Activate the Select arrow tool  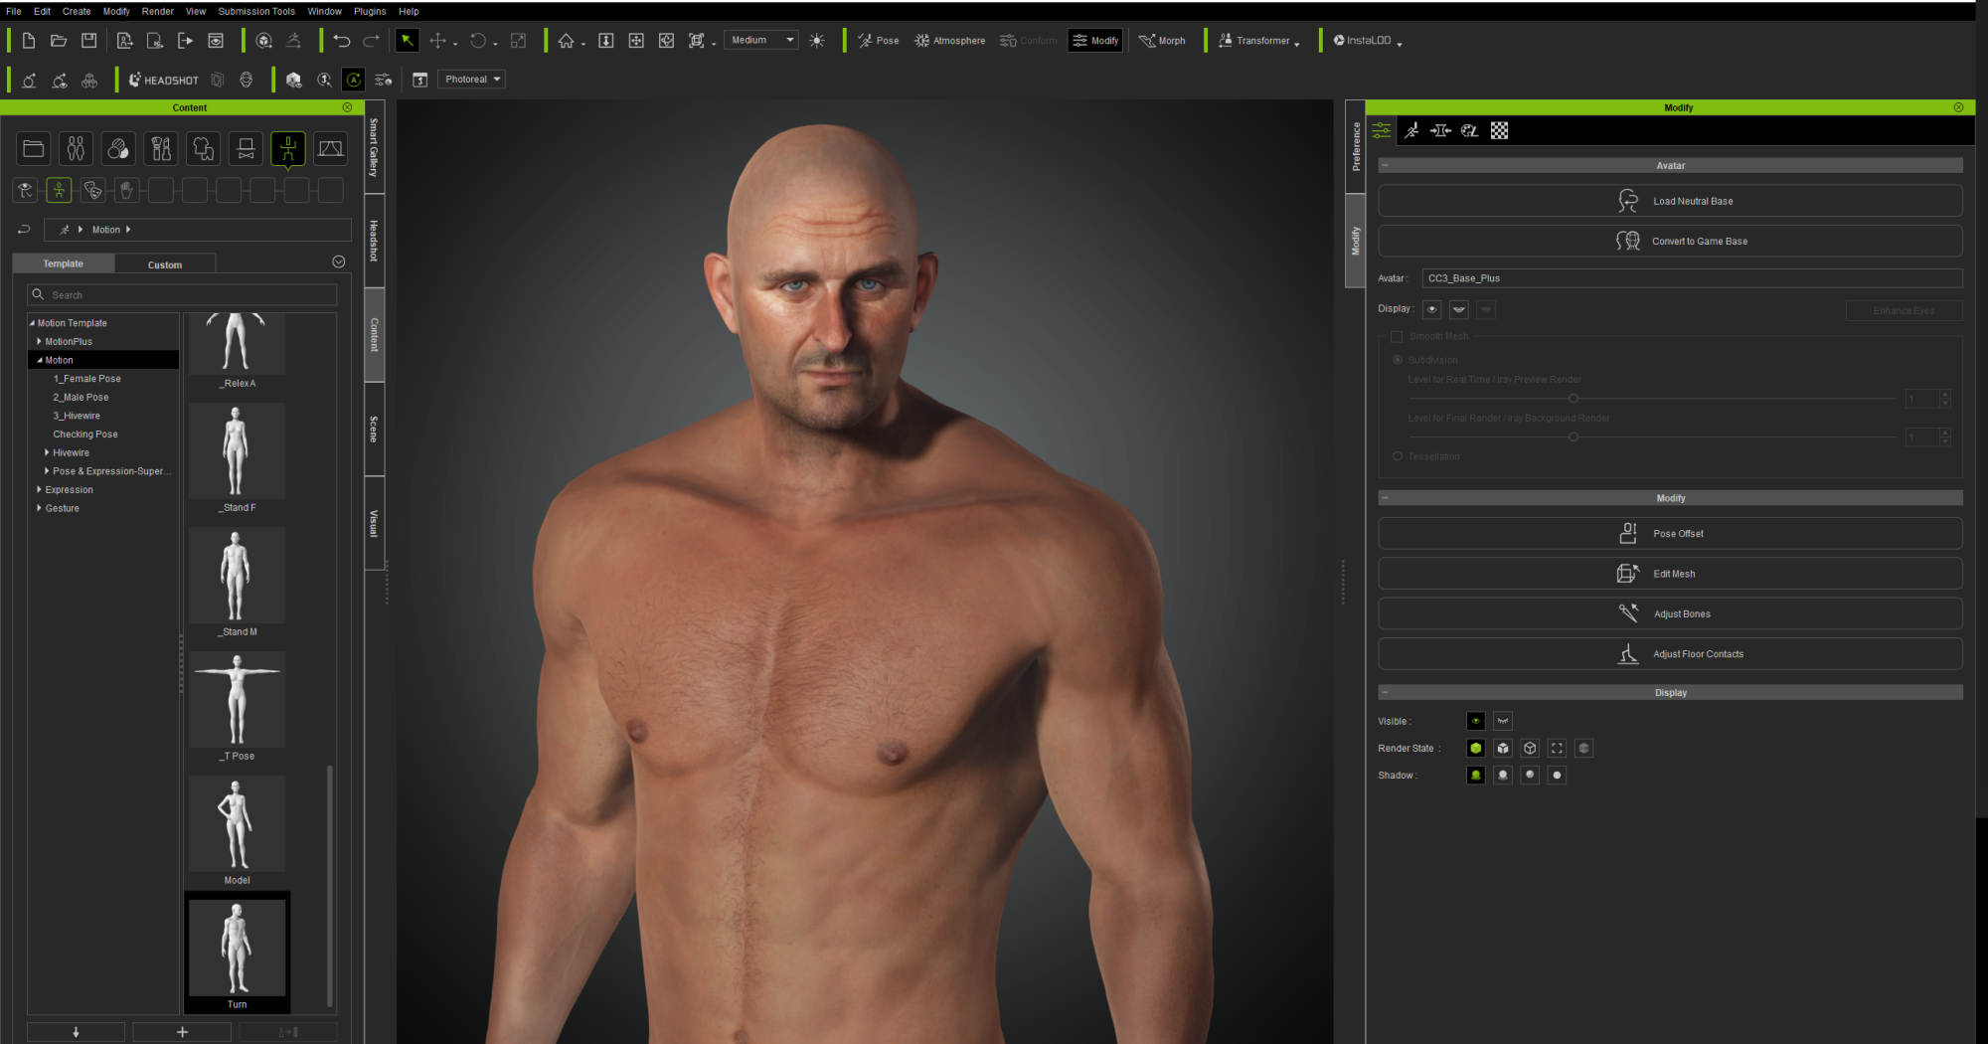tap(407, 41)
